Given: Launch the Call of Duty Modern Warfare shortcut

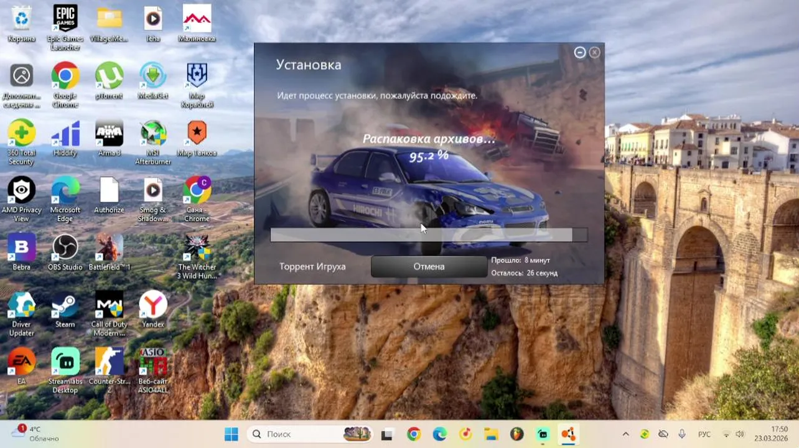Looking at the screenshot, I should click(x=109, y=314).
